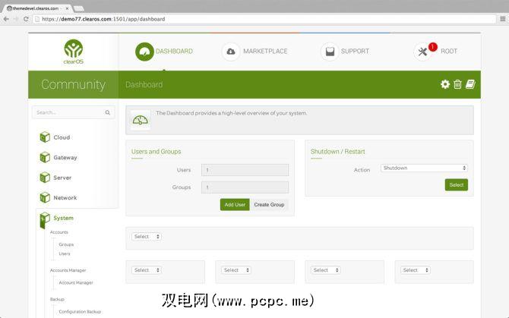
Task: Click the Dashboard breadcrumb title
Action: (x=144, y=84)
